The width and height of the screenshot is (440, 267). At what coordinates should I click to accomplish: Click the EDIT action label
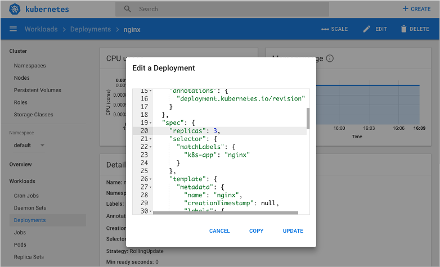pyautogui.click(x=381, y=29)
